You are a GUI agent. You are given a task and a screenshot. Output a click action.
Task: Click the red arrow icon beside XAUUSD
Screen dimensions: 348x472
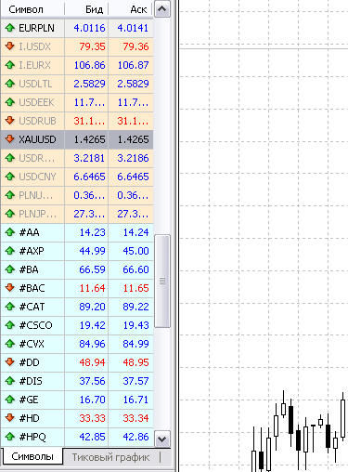[x=10, y=139]
